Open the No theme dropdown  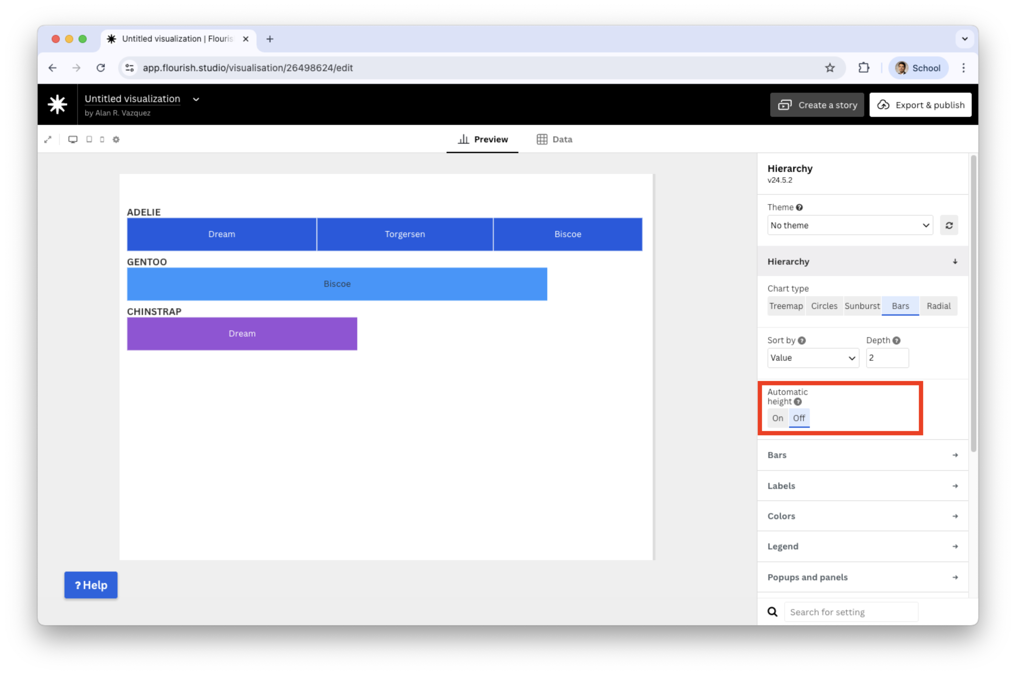(850, 225)
